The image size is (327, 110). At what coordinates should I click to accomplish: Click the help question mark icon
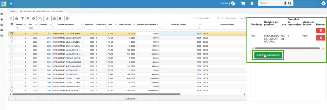60,18
